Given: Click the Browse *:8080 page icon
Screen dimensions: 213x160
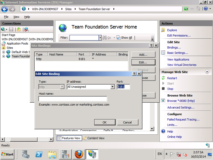Looking at the screenshot, I should click(x=163, y=101).
